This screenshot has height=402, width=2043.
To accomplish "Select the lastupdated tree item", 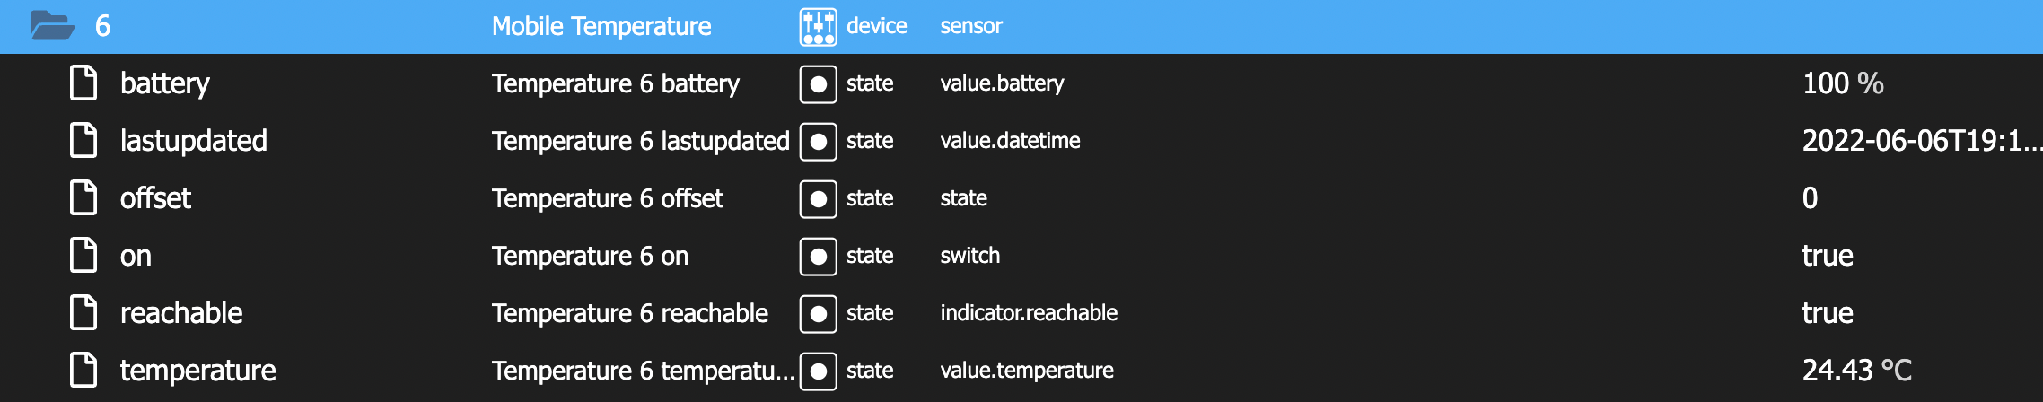I will click(193, 141).
